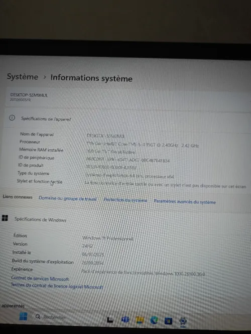This screenshot has width=251, height=334.
Task: Select the Version value 24H2
Action: click(87, 246)
